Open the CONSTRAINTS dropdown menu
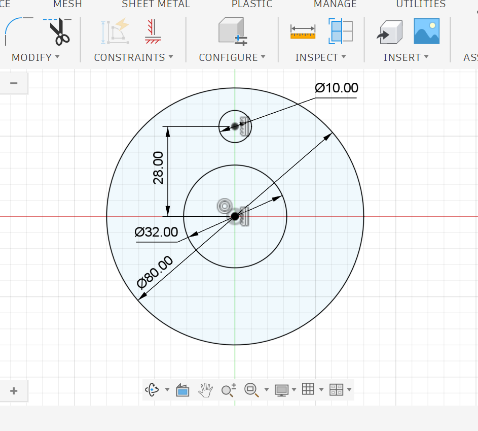Image resolution: width=478 pixels, height=431 pixels. point(133,57)
